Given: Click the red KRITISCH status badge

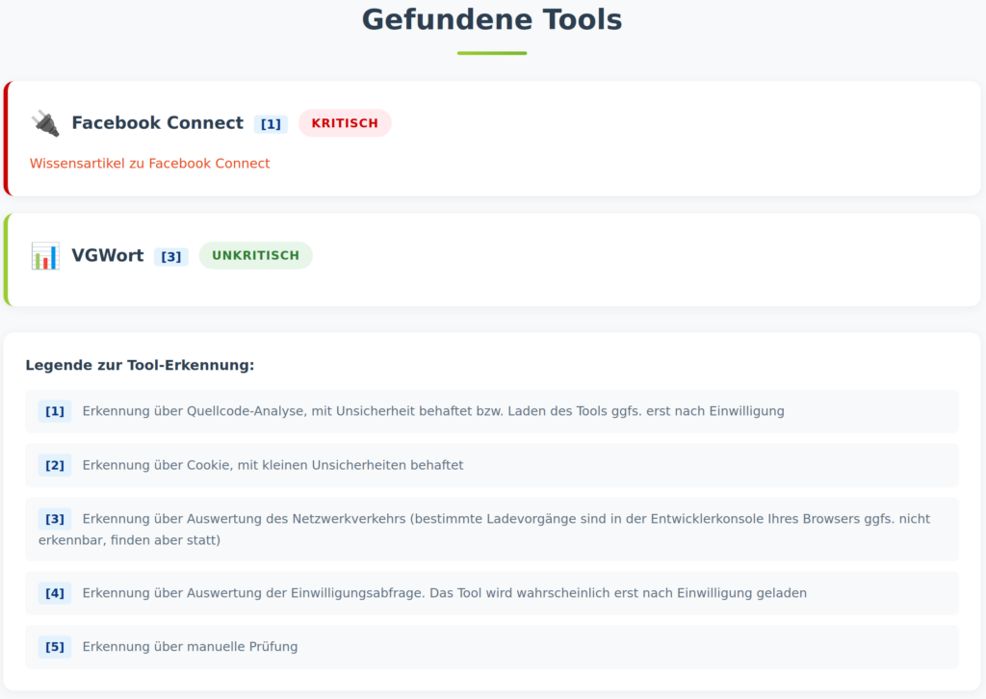Looking at the screenshot, I should (345, 123).
